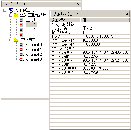Image resolution: width=131 pixels, height=130 pixels.
Task: Click the channel icon beside 圧力3
Action: (x=22, y=30)
